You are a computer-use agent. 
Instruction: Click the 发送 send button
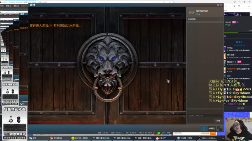point(218,121)
